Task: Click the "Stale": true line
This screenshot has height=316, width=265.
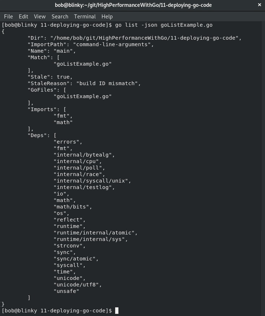Action: pyautogui.click(x=50, y=77)
